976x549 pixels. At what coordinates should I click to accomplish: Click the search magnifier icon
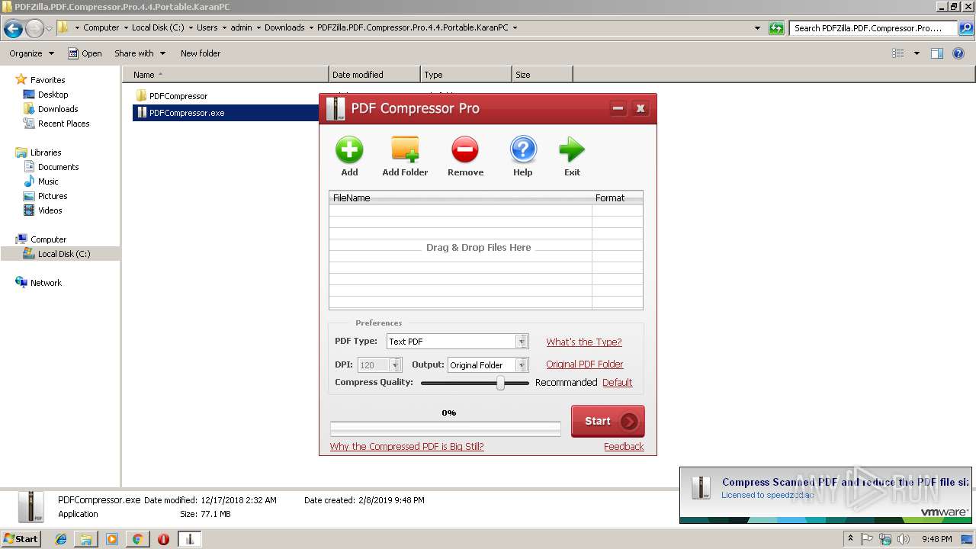click(x=965, y=28)
